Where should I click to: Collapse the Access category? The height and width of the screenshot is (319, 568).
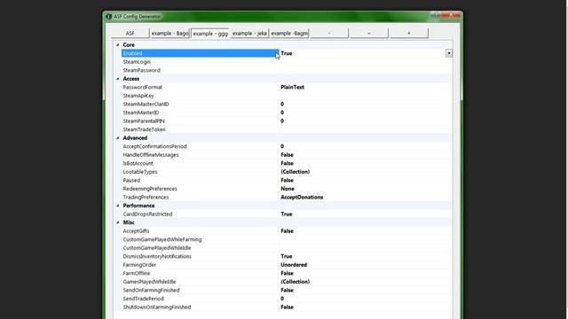(118, 79)
